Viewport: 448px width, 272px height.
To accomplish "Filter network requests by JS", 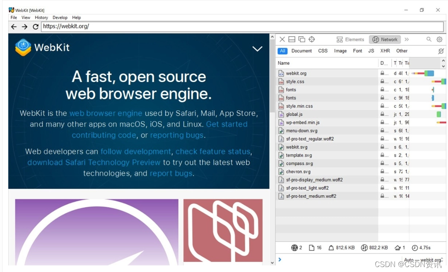I will (x=371, y=51).
